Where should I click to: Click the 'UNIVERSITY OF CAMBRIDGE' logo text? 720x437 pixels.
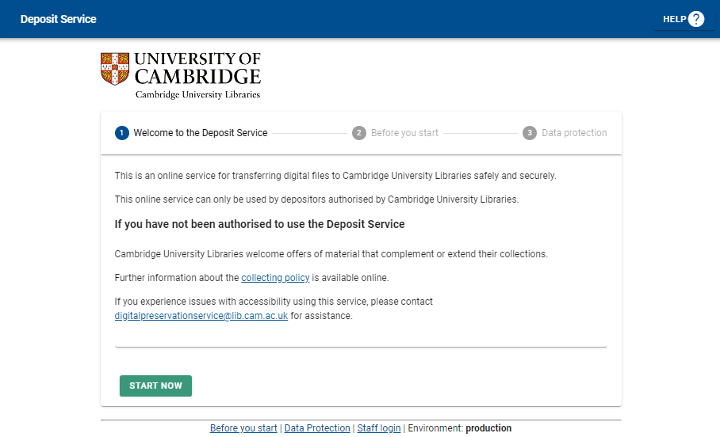click(x=197, y=68)
